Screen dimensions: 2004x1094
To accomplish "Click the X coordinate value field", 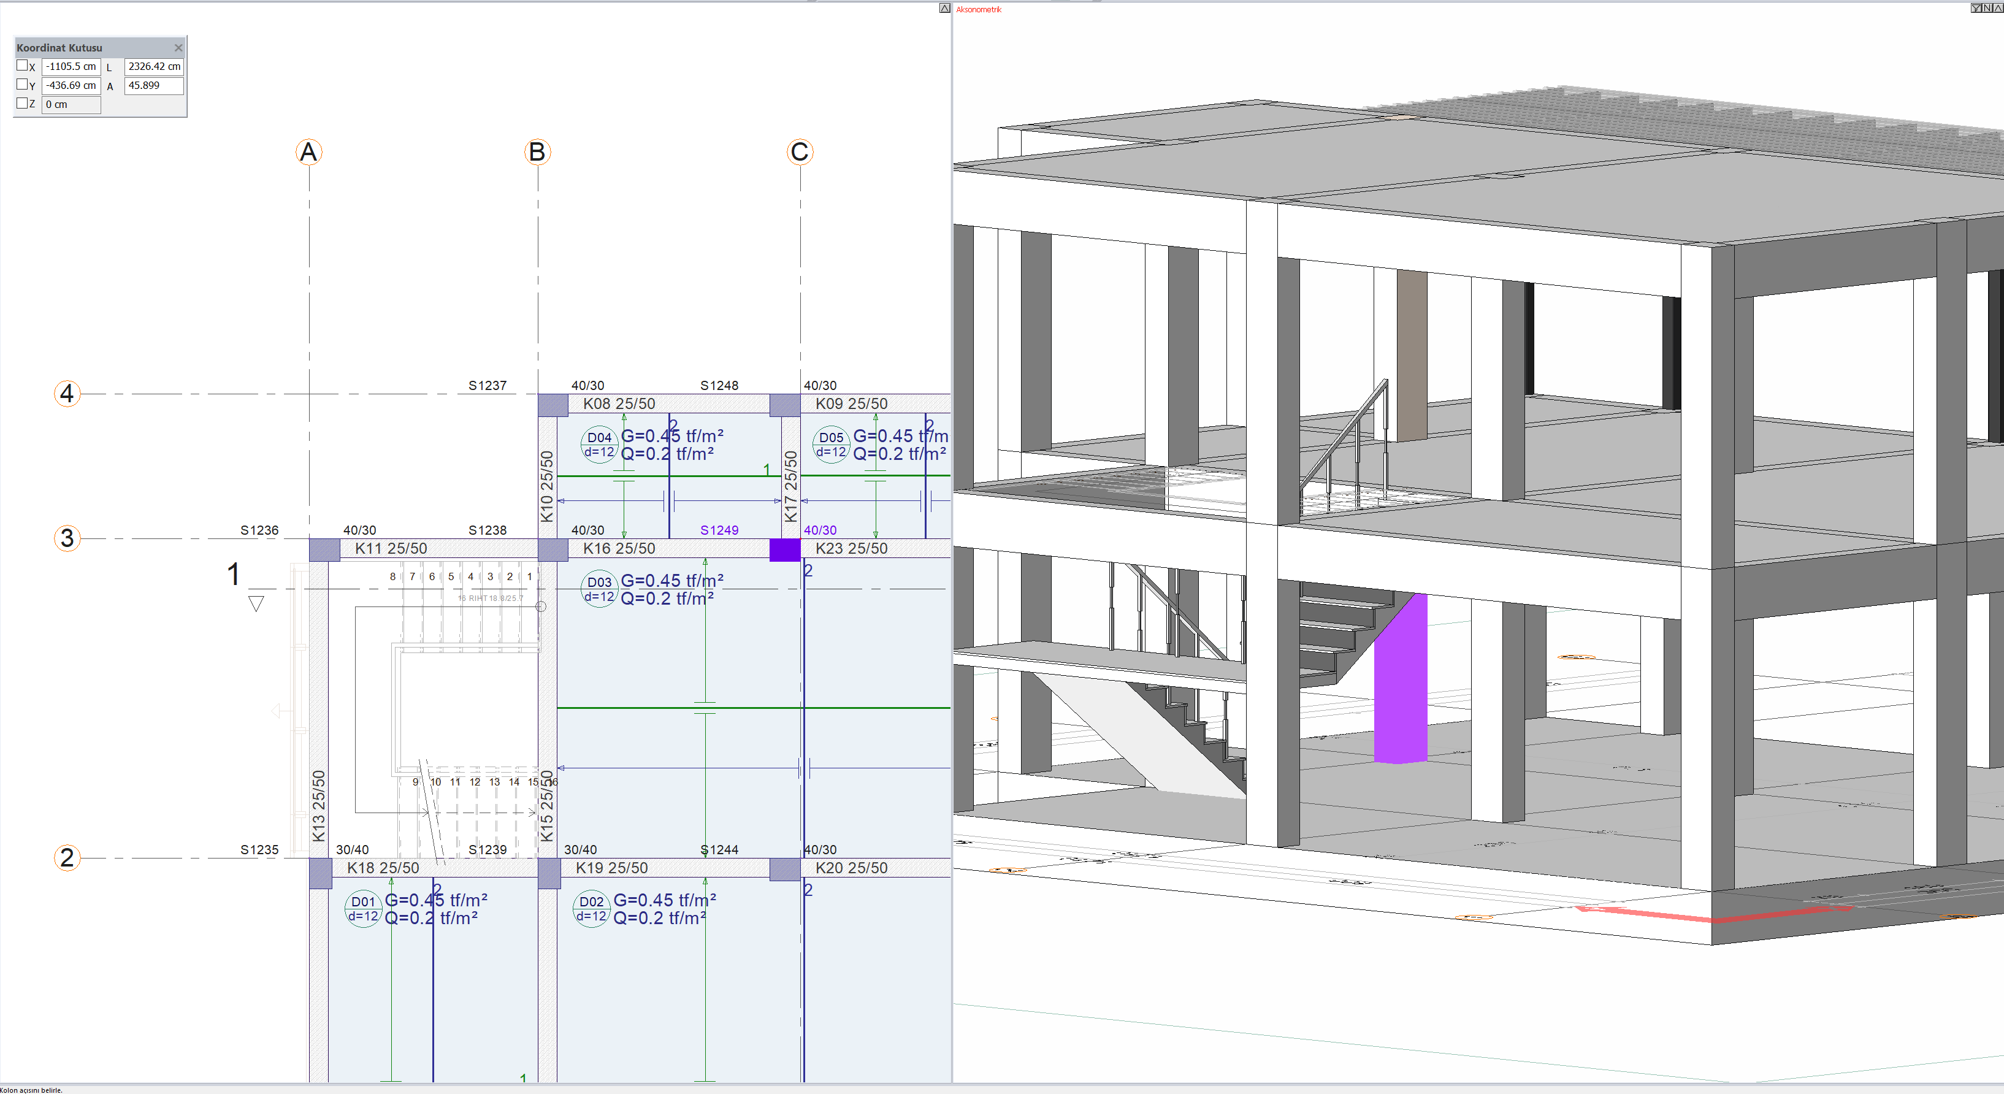I will coord(71,67).
